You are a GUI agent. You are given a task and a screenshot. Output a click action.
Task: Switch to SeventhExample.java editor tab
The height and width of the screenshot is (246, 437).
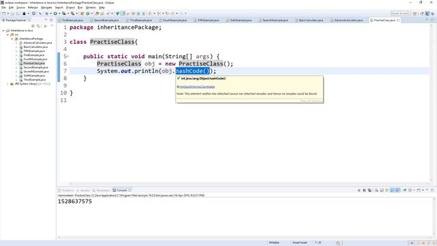pos(273,20)
